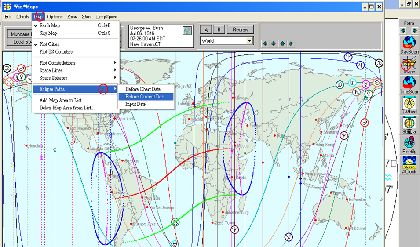
Task: Uncheck the Plot Cities option
Action: tap(49, 44)
